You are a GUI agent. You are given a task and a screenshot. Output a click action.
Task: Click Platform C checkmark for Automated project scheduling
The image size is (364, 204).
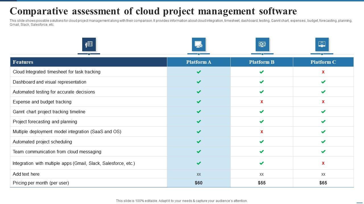[x=323, y=142]
